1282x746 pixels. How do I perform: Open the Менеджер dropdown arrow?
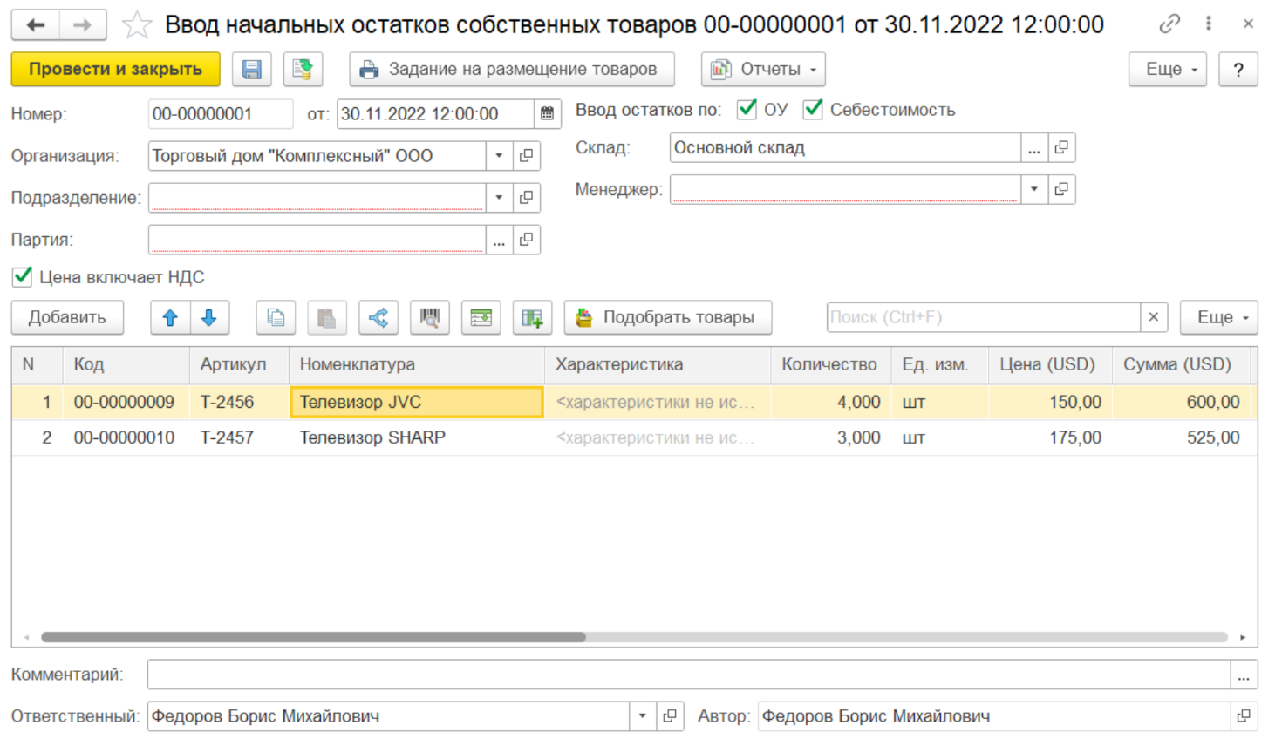coord(1034,189)
